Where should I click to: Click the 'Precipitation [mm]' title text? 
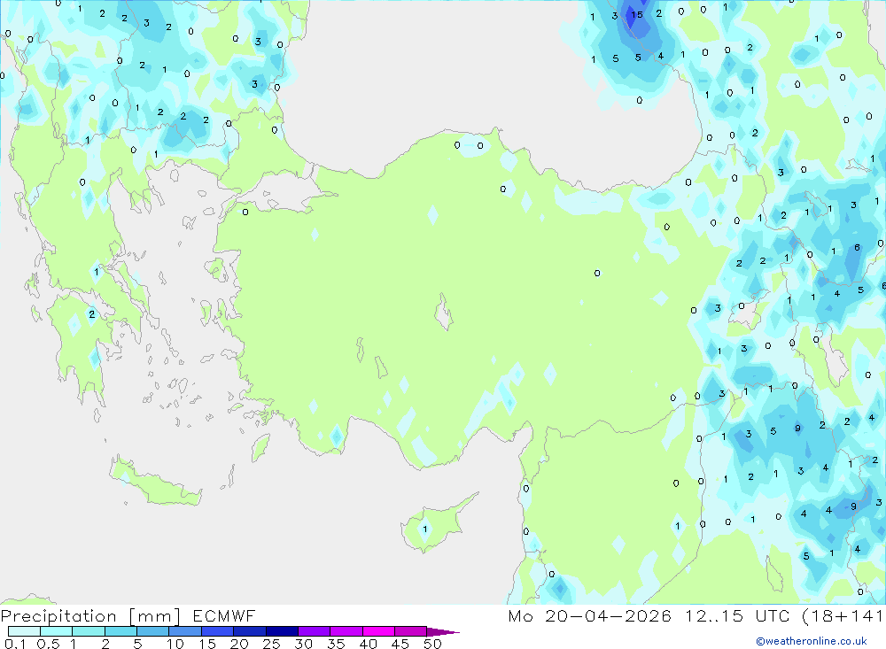click(90, 615)
